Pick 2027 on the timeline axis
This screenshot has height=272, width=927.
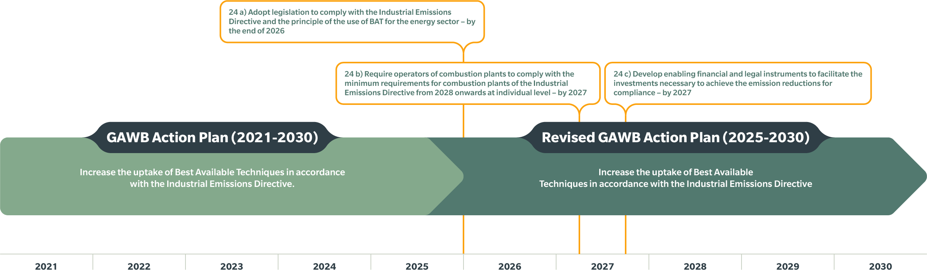tap(602, 266)
